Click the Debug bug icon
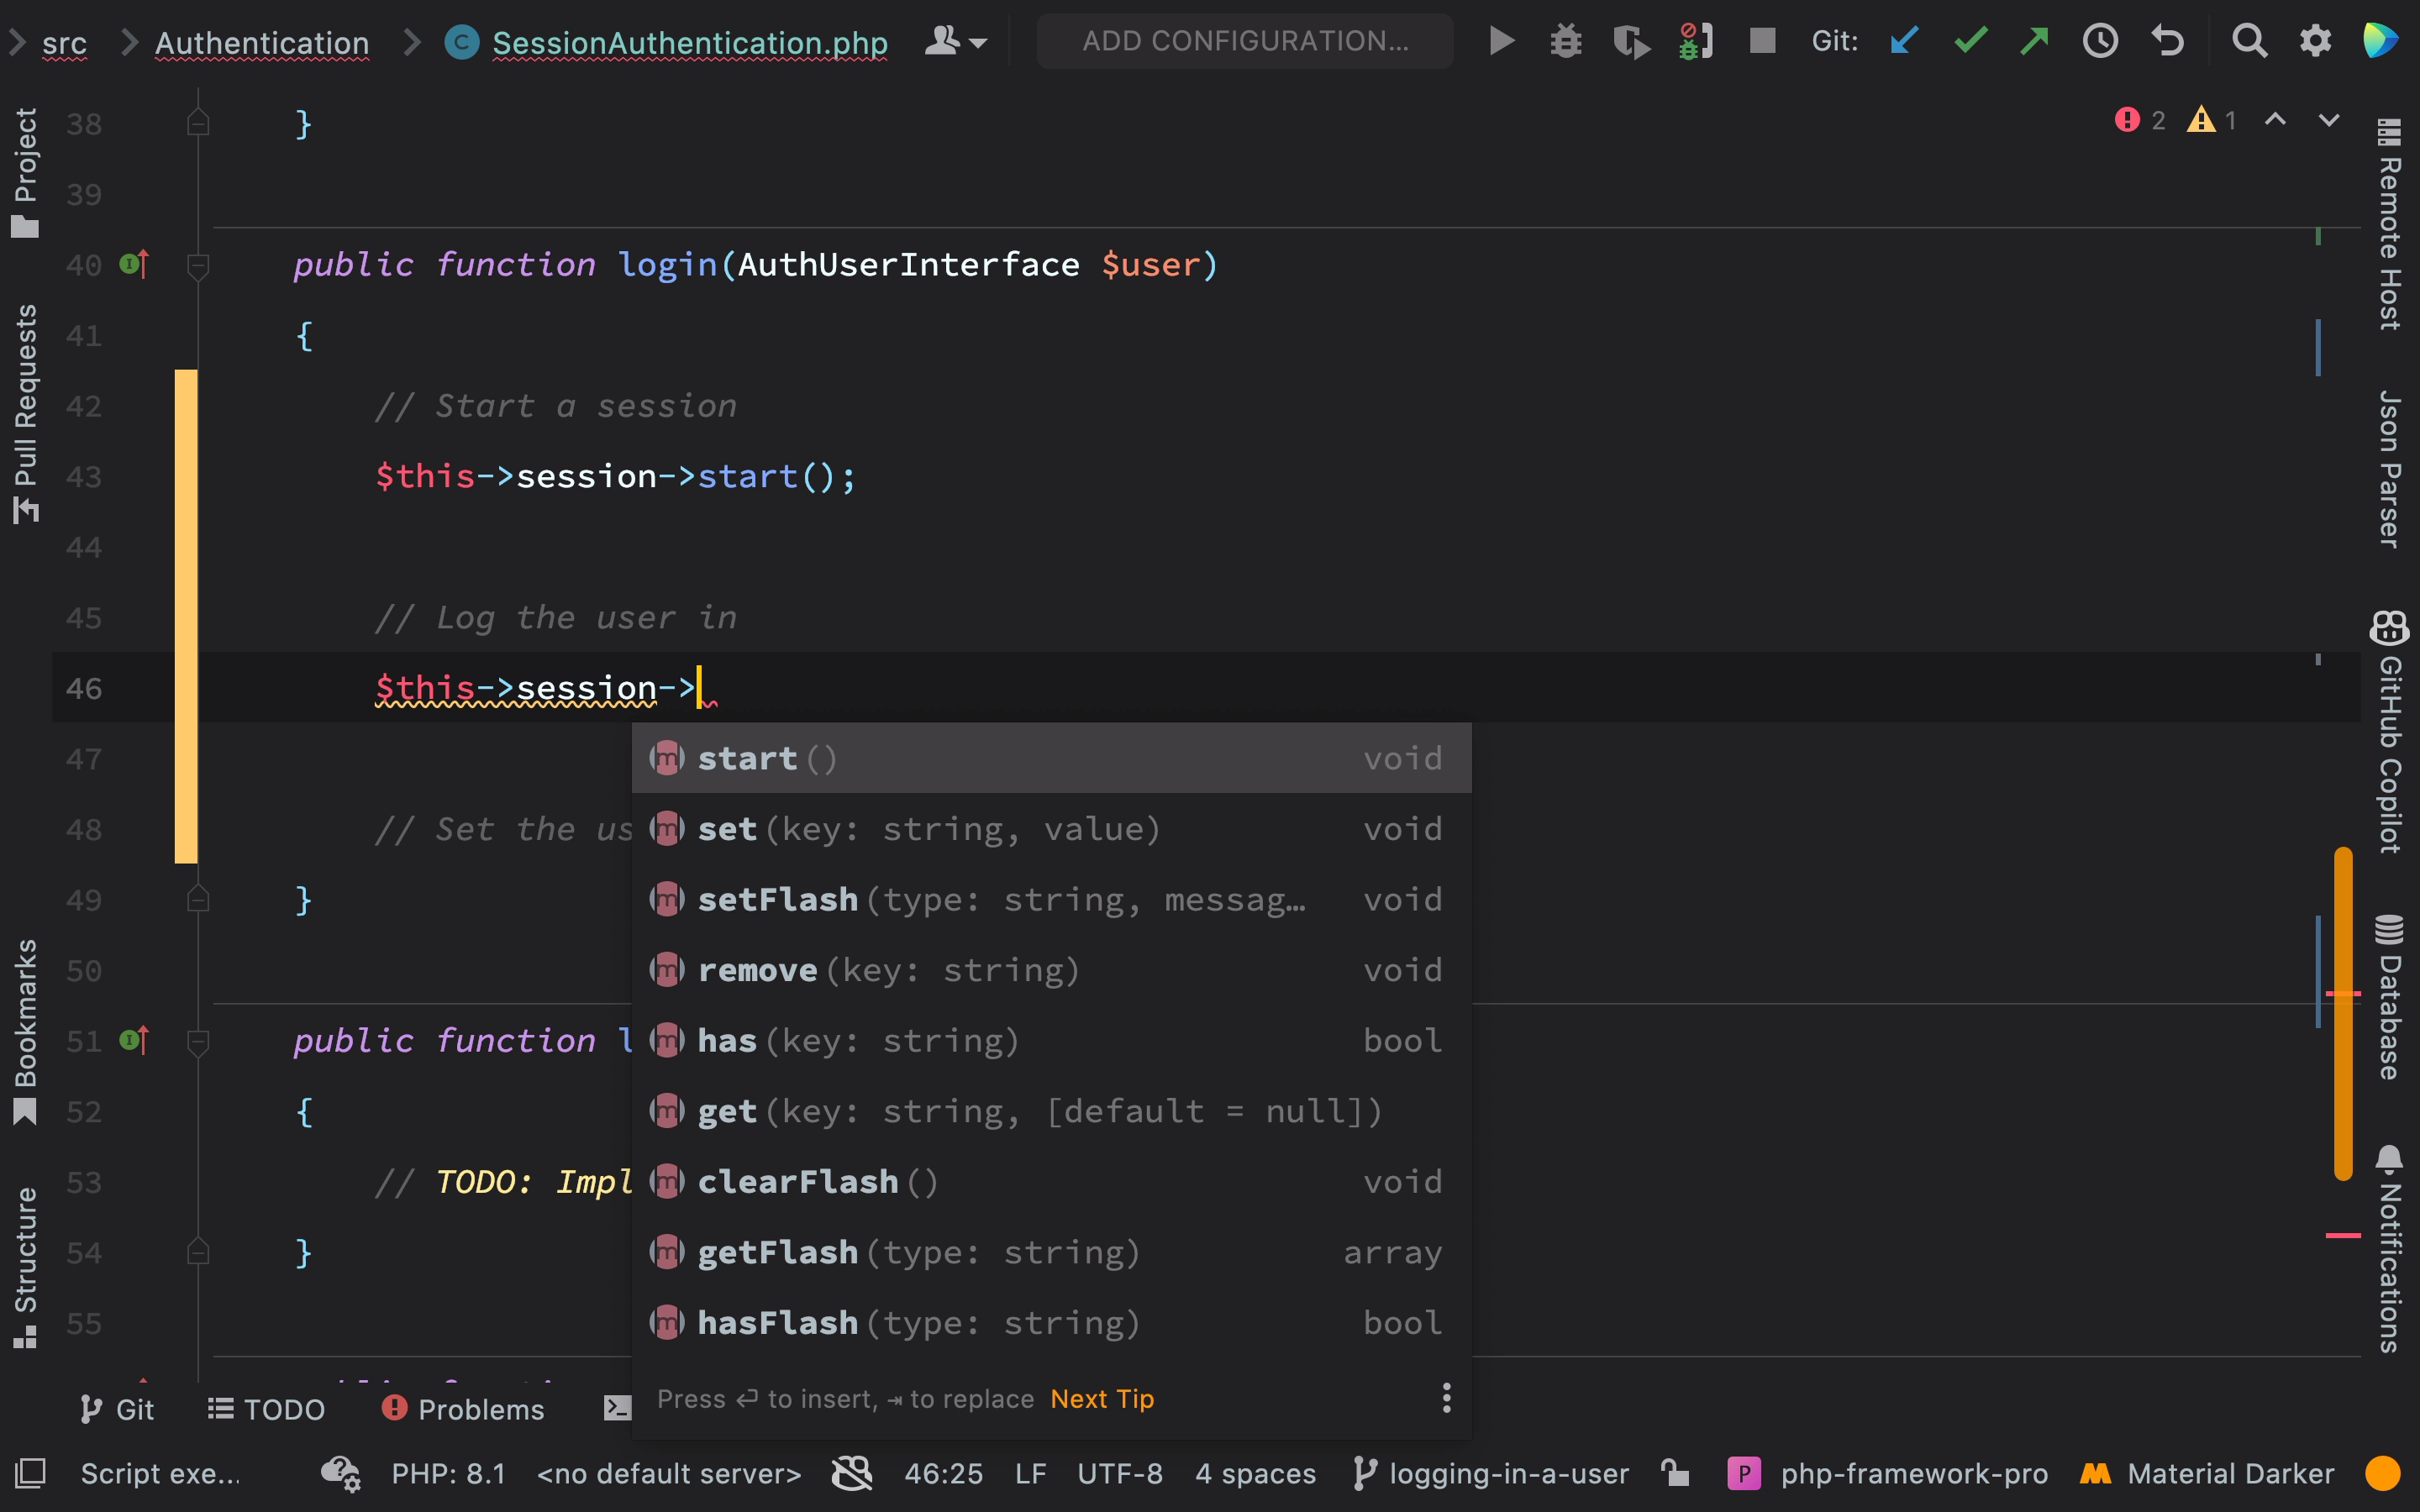 click(x=1565, y=41)
